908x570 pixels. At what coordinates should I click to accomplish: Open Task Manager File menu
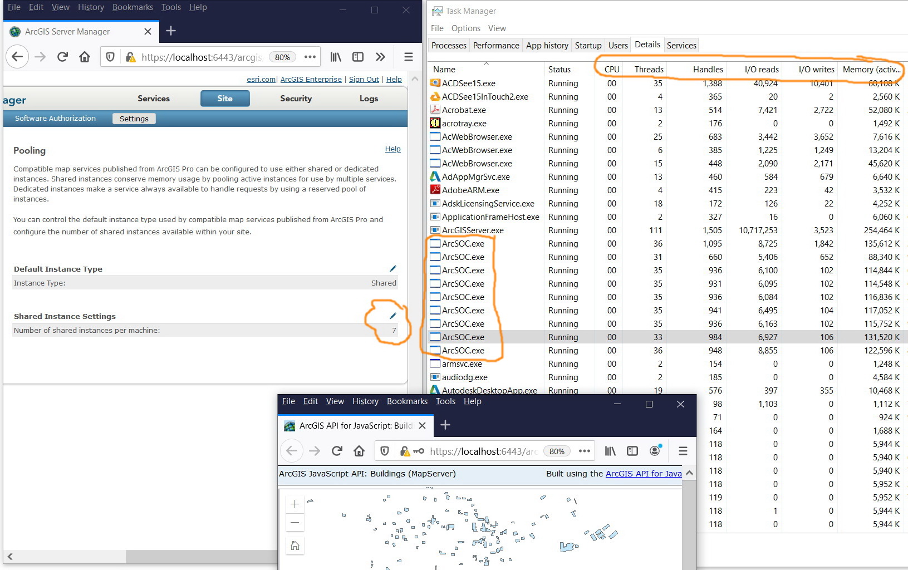(x=437, y=28)
